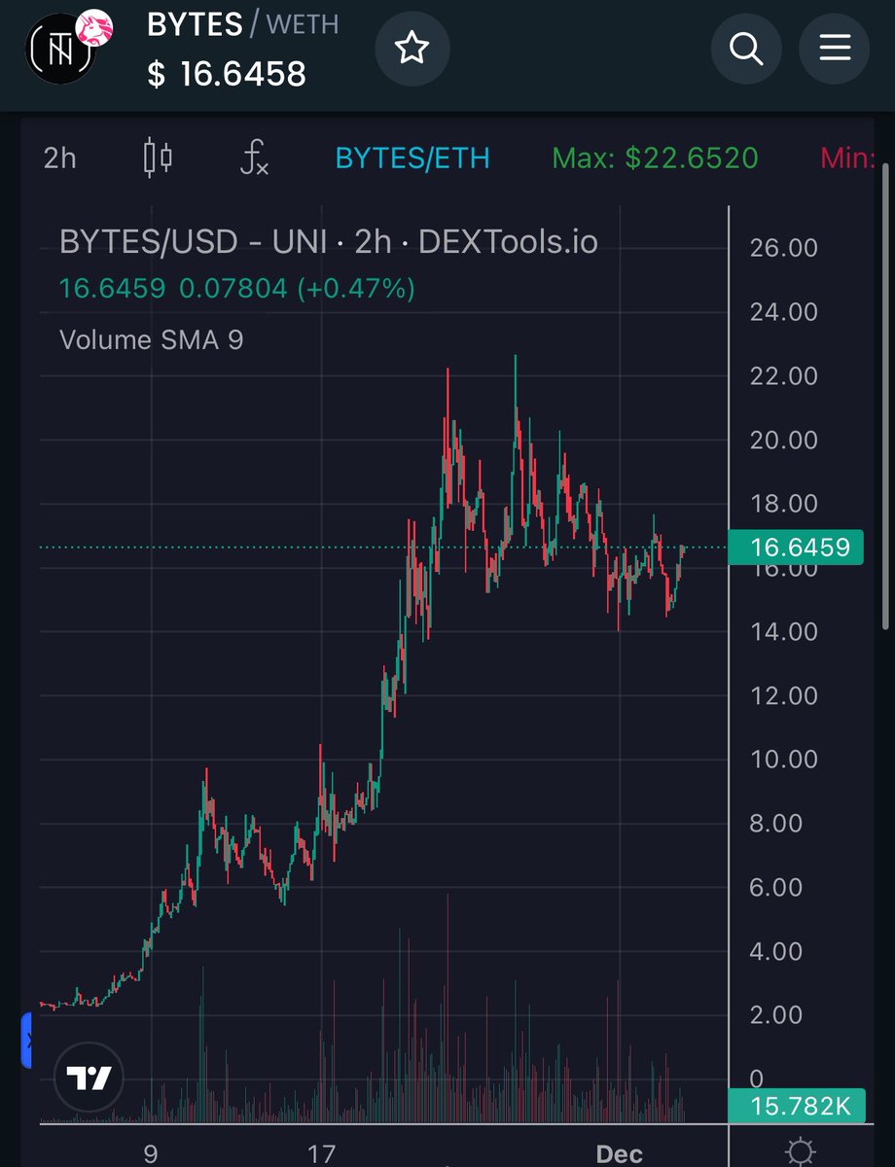Select candlestick chart style icon
This screenshot has width=895, height=1167.
click(158, 158)
